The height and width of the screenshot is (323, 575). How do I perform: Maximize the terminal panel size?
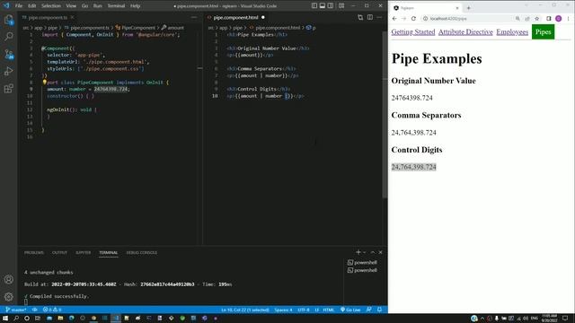point(373,252)
